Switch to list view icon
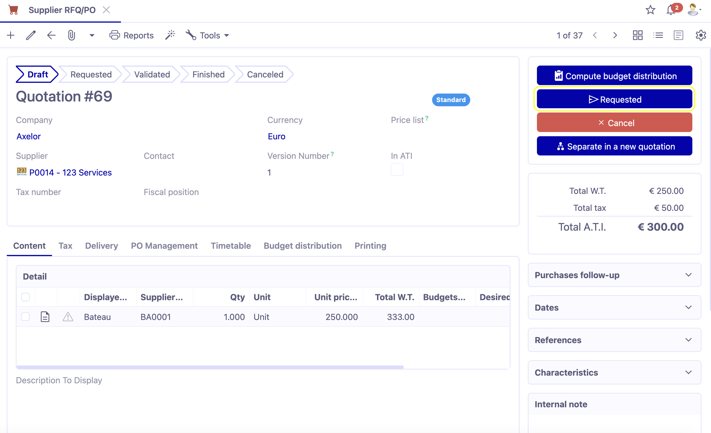This screenshot has width=711, height=433. click(x=658, y=35)
